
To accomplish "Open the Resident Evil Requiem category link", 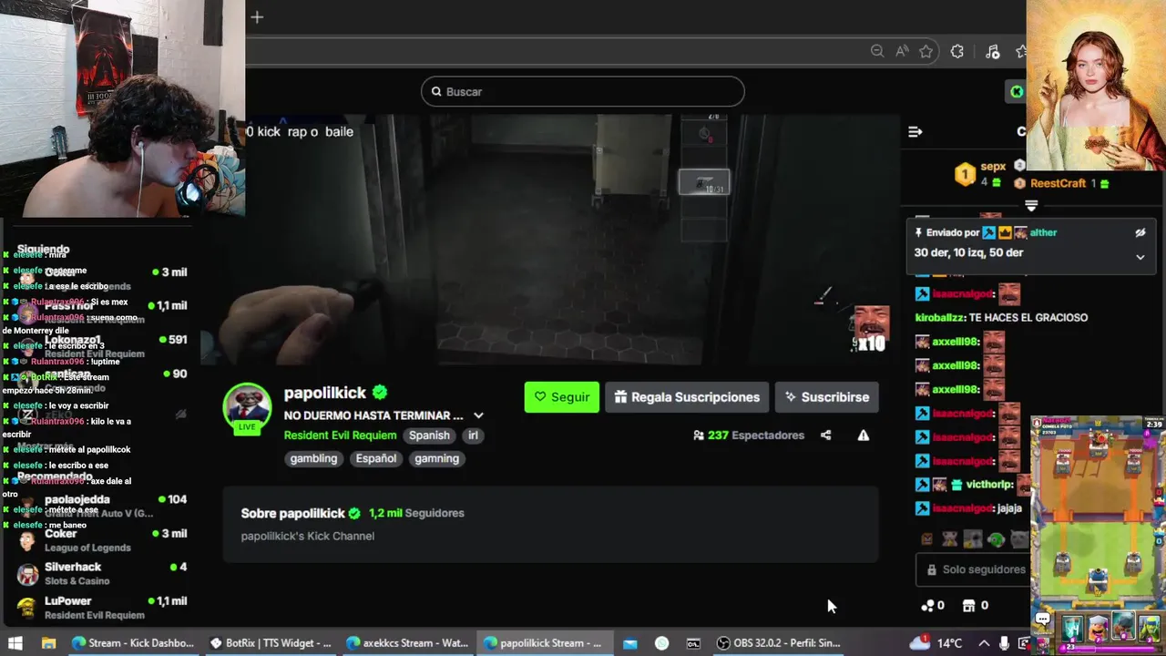I will click(340, 436).
